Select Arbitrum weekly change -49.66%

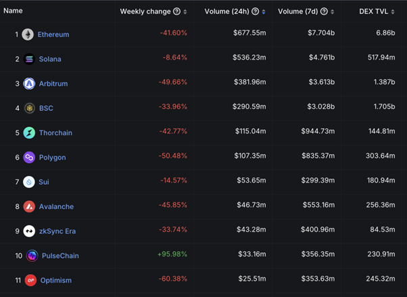[173, 82]
